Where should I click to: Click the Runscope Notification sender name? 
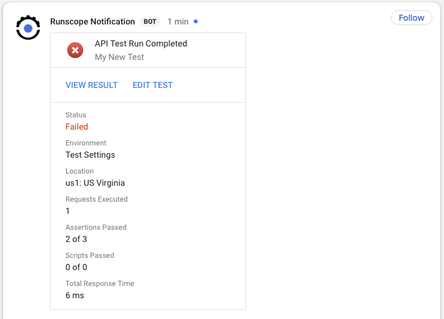92,21
